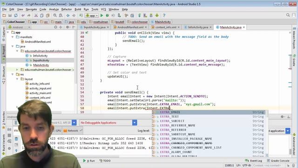The height and width of the screenshot is (168, 298).
Task: Collapse the java folder node
Action: click(x=13, y=46)
